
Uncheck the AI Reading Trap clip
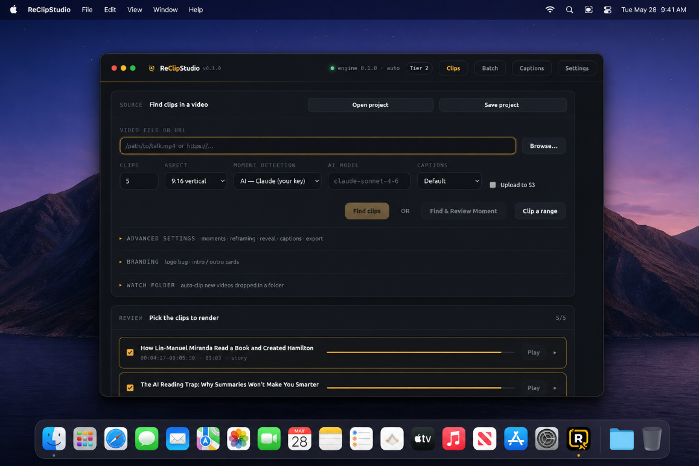130,388
